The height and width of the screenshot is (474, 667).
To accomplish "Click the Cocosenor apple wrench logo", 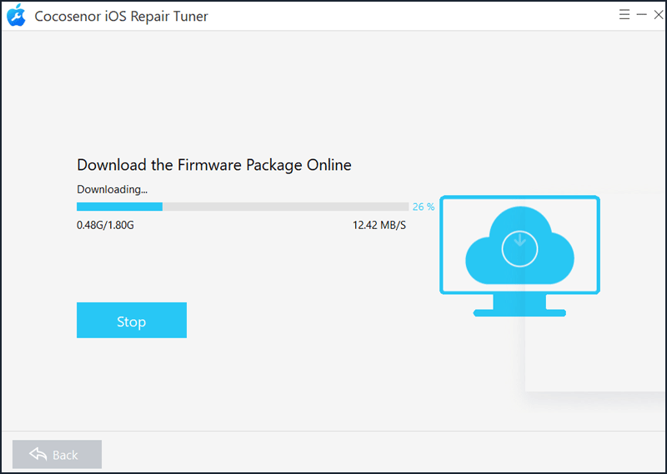I will (x=16, y=15).
